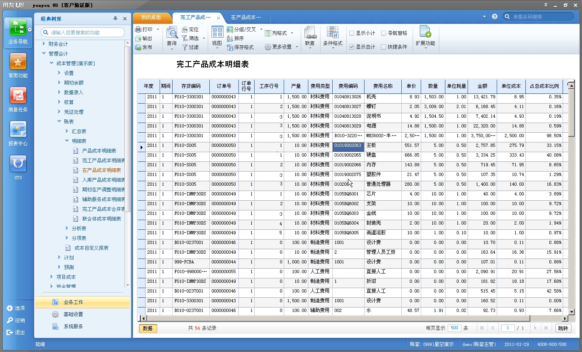
Task: Click the 条件格式 icon
Action: [x=333, y=33]
